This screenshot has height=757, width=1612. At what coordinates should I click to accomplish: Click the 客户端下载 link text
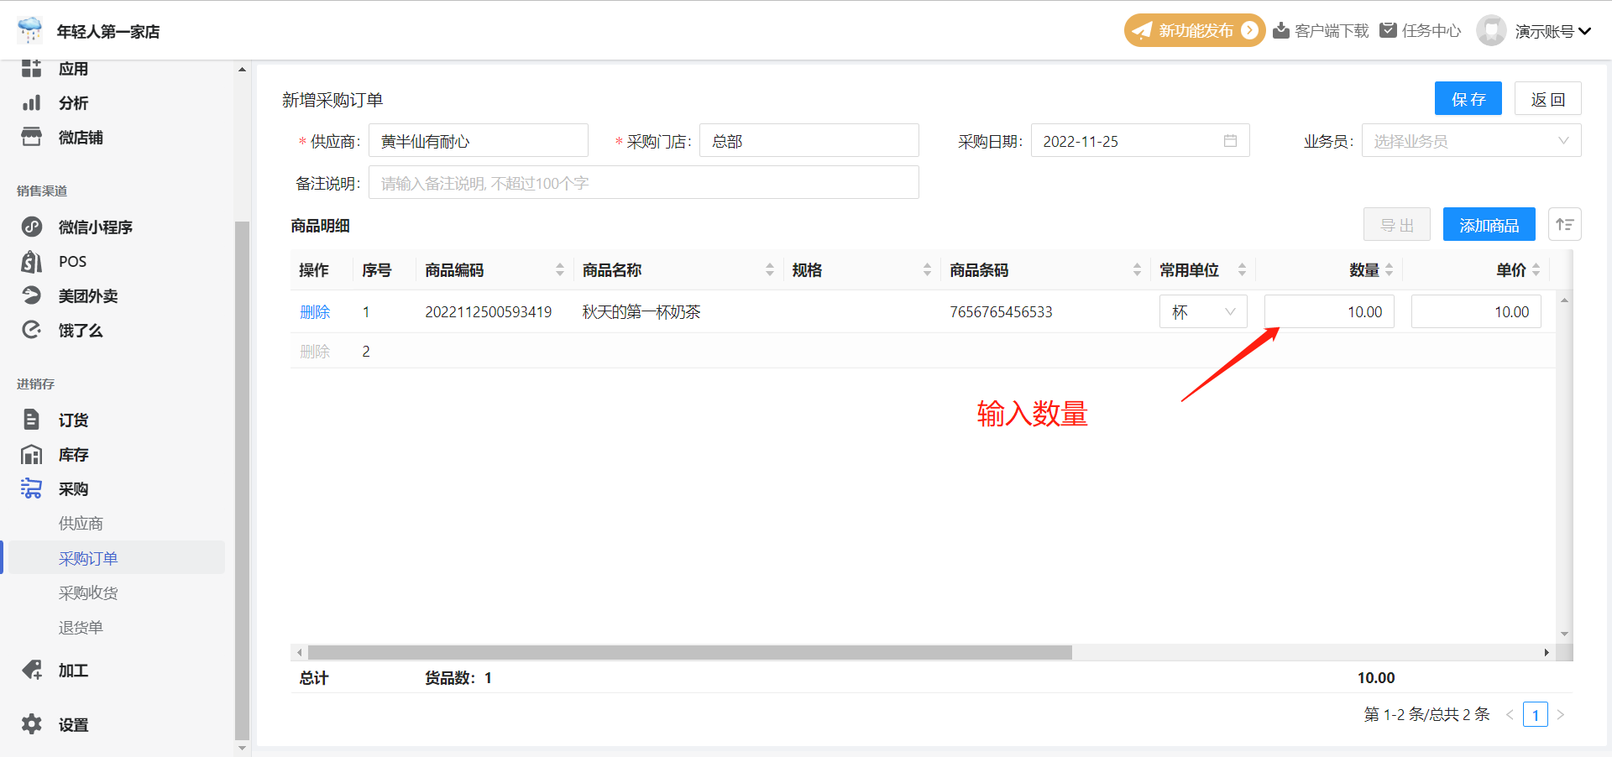[x=1332, y=31]
